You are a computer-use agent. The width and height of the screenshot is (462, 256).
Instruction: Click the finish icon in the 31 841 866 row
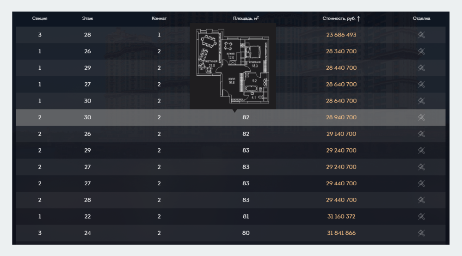point(421,233)
